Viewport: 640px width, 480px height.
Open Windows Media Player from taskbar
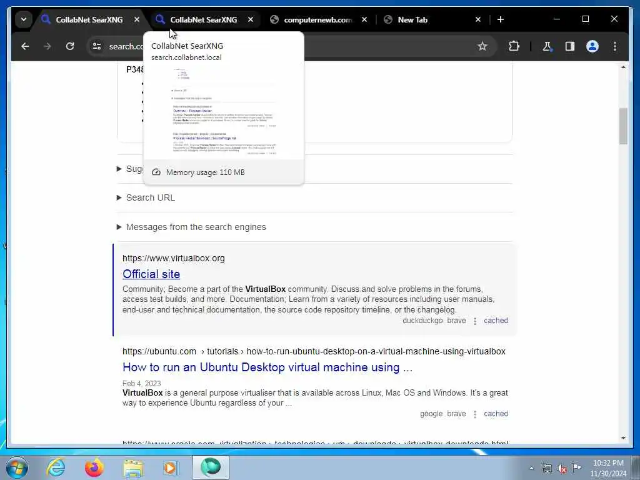171,467
